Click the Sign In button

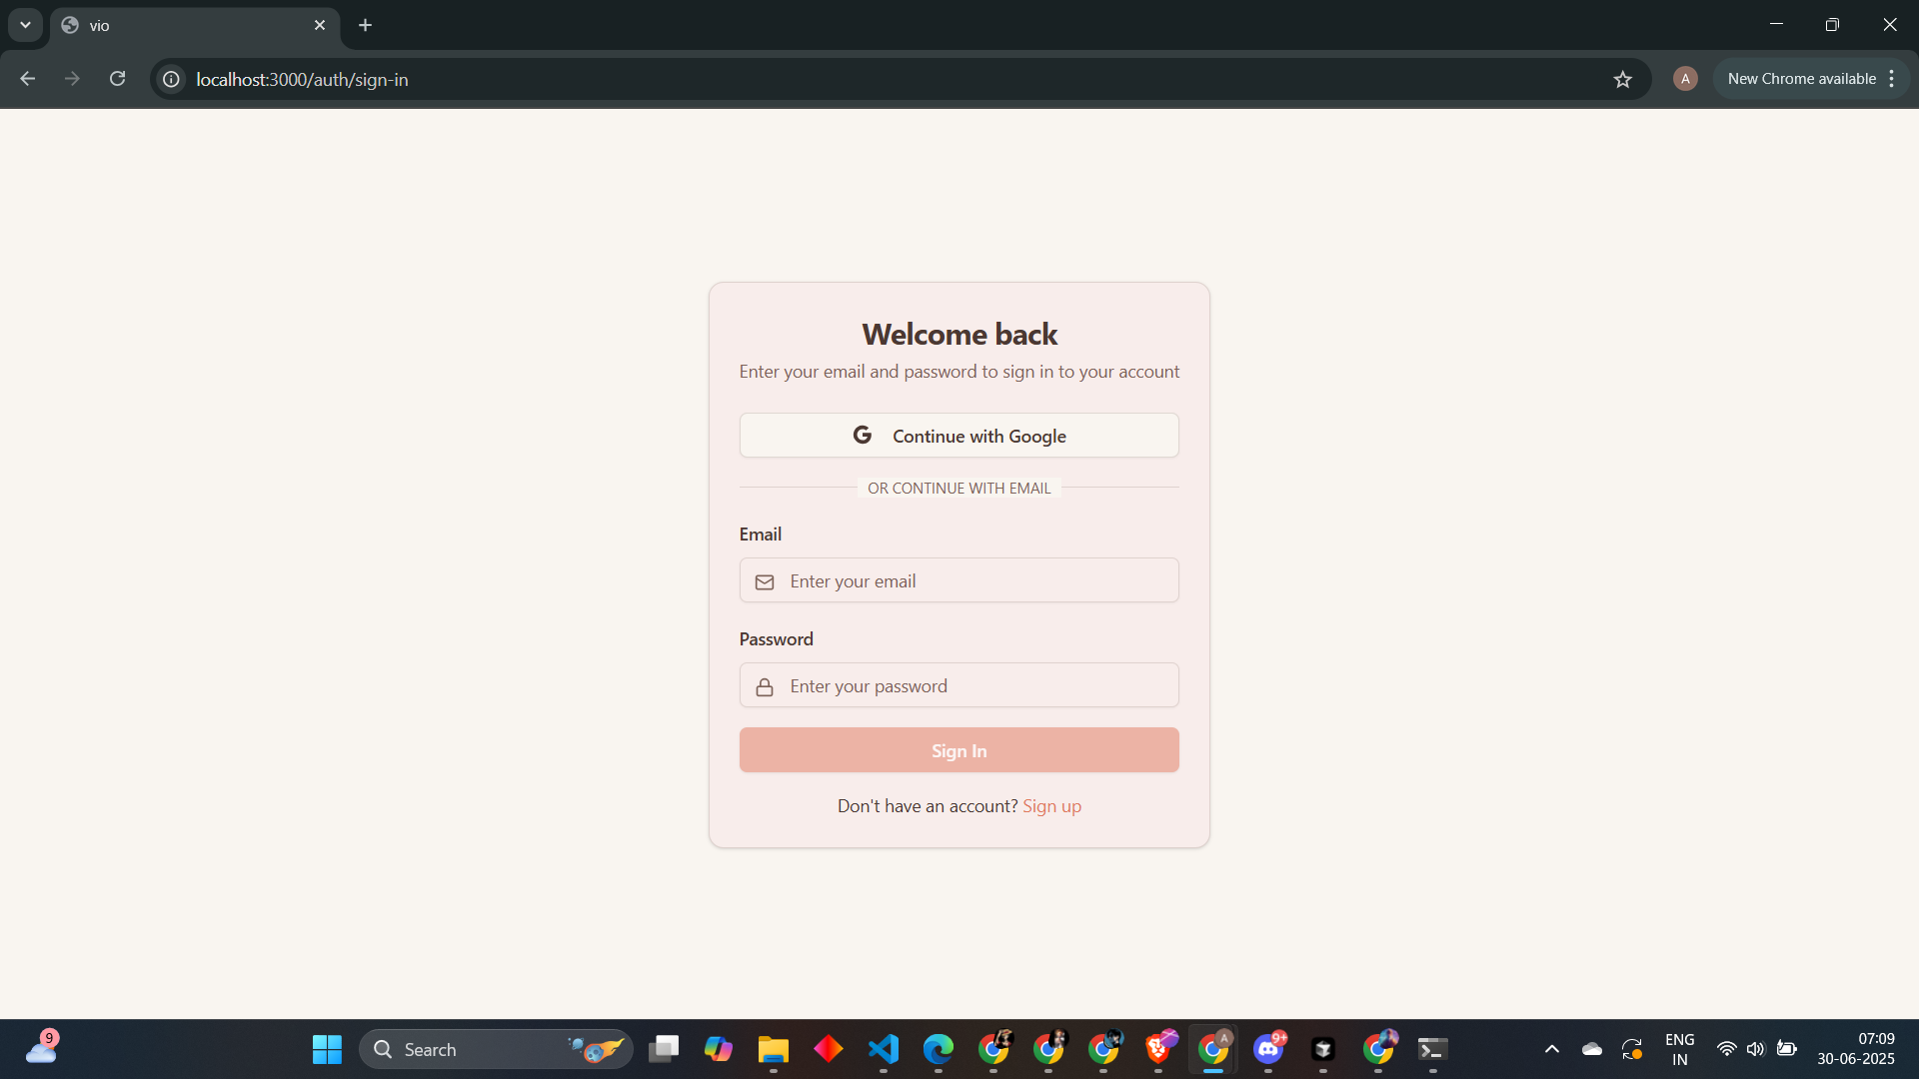(959, 750)
